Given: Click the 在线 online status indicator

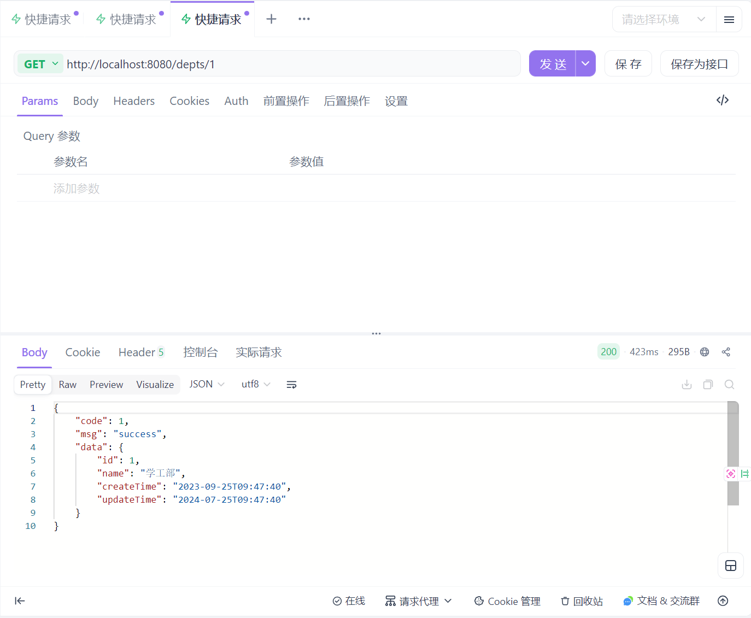Looking at the screenshot, I should 349,601.
